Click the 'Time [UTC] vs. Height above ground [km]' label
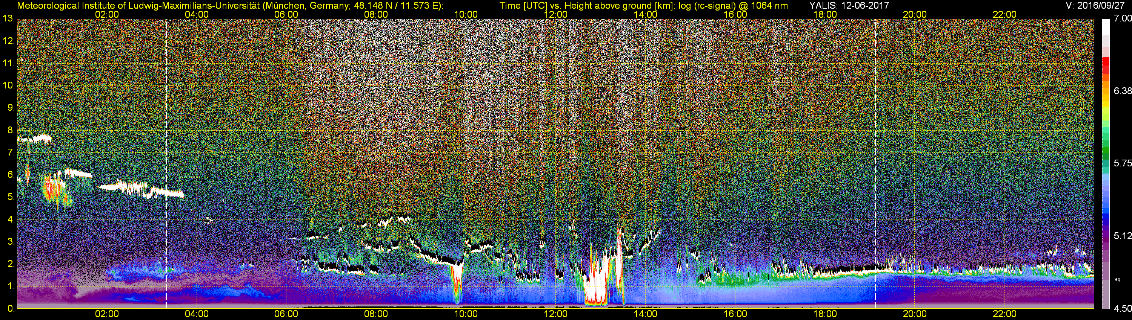The image size is (1132, 320). tap(587, 5)
